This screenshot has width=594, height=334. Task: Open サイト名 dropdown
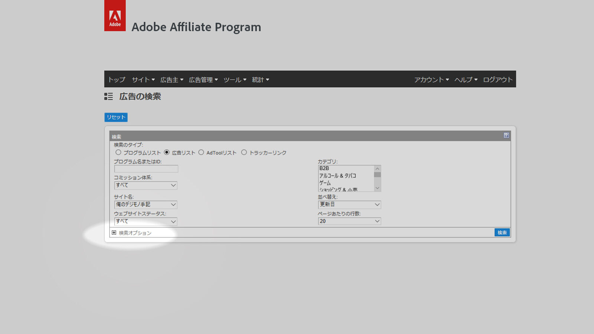tap(146, 205)
